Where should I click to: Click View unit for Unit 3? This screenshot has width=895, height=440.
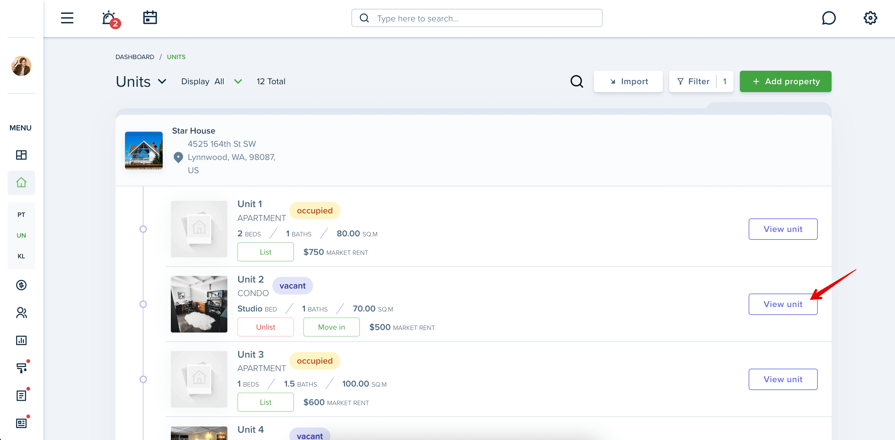[783, 379]
